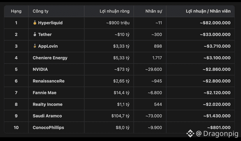The width and height of the screenshot is (241, 141).
Task: Click the Fannie Mae headcount ~6.800
Action: coord(155,93)
